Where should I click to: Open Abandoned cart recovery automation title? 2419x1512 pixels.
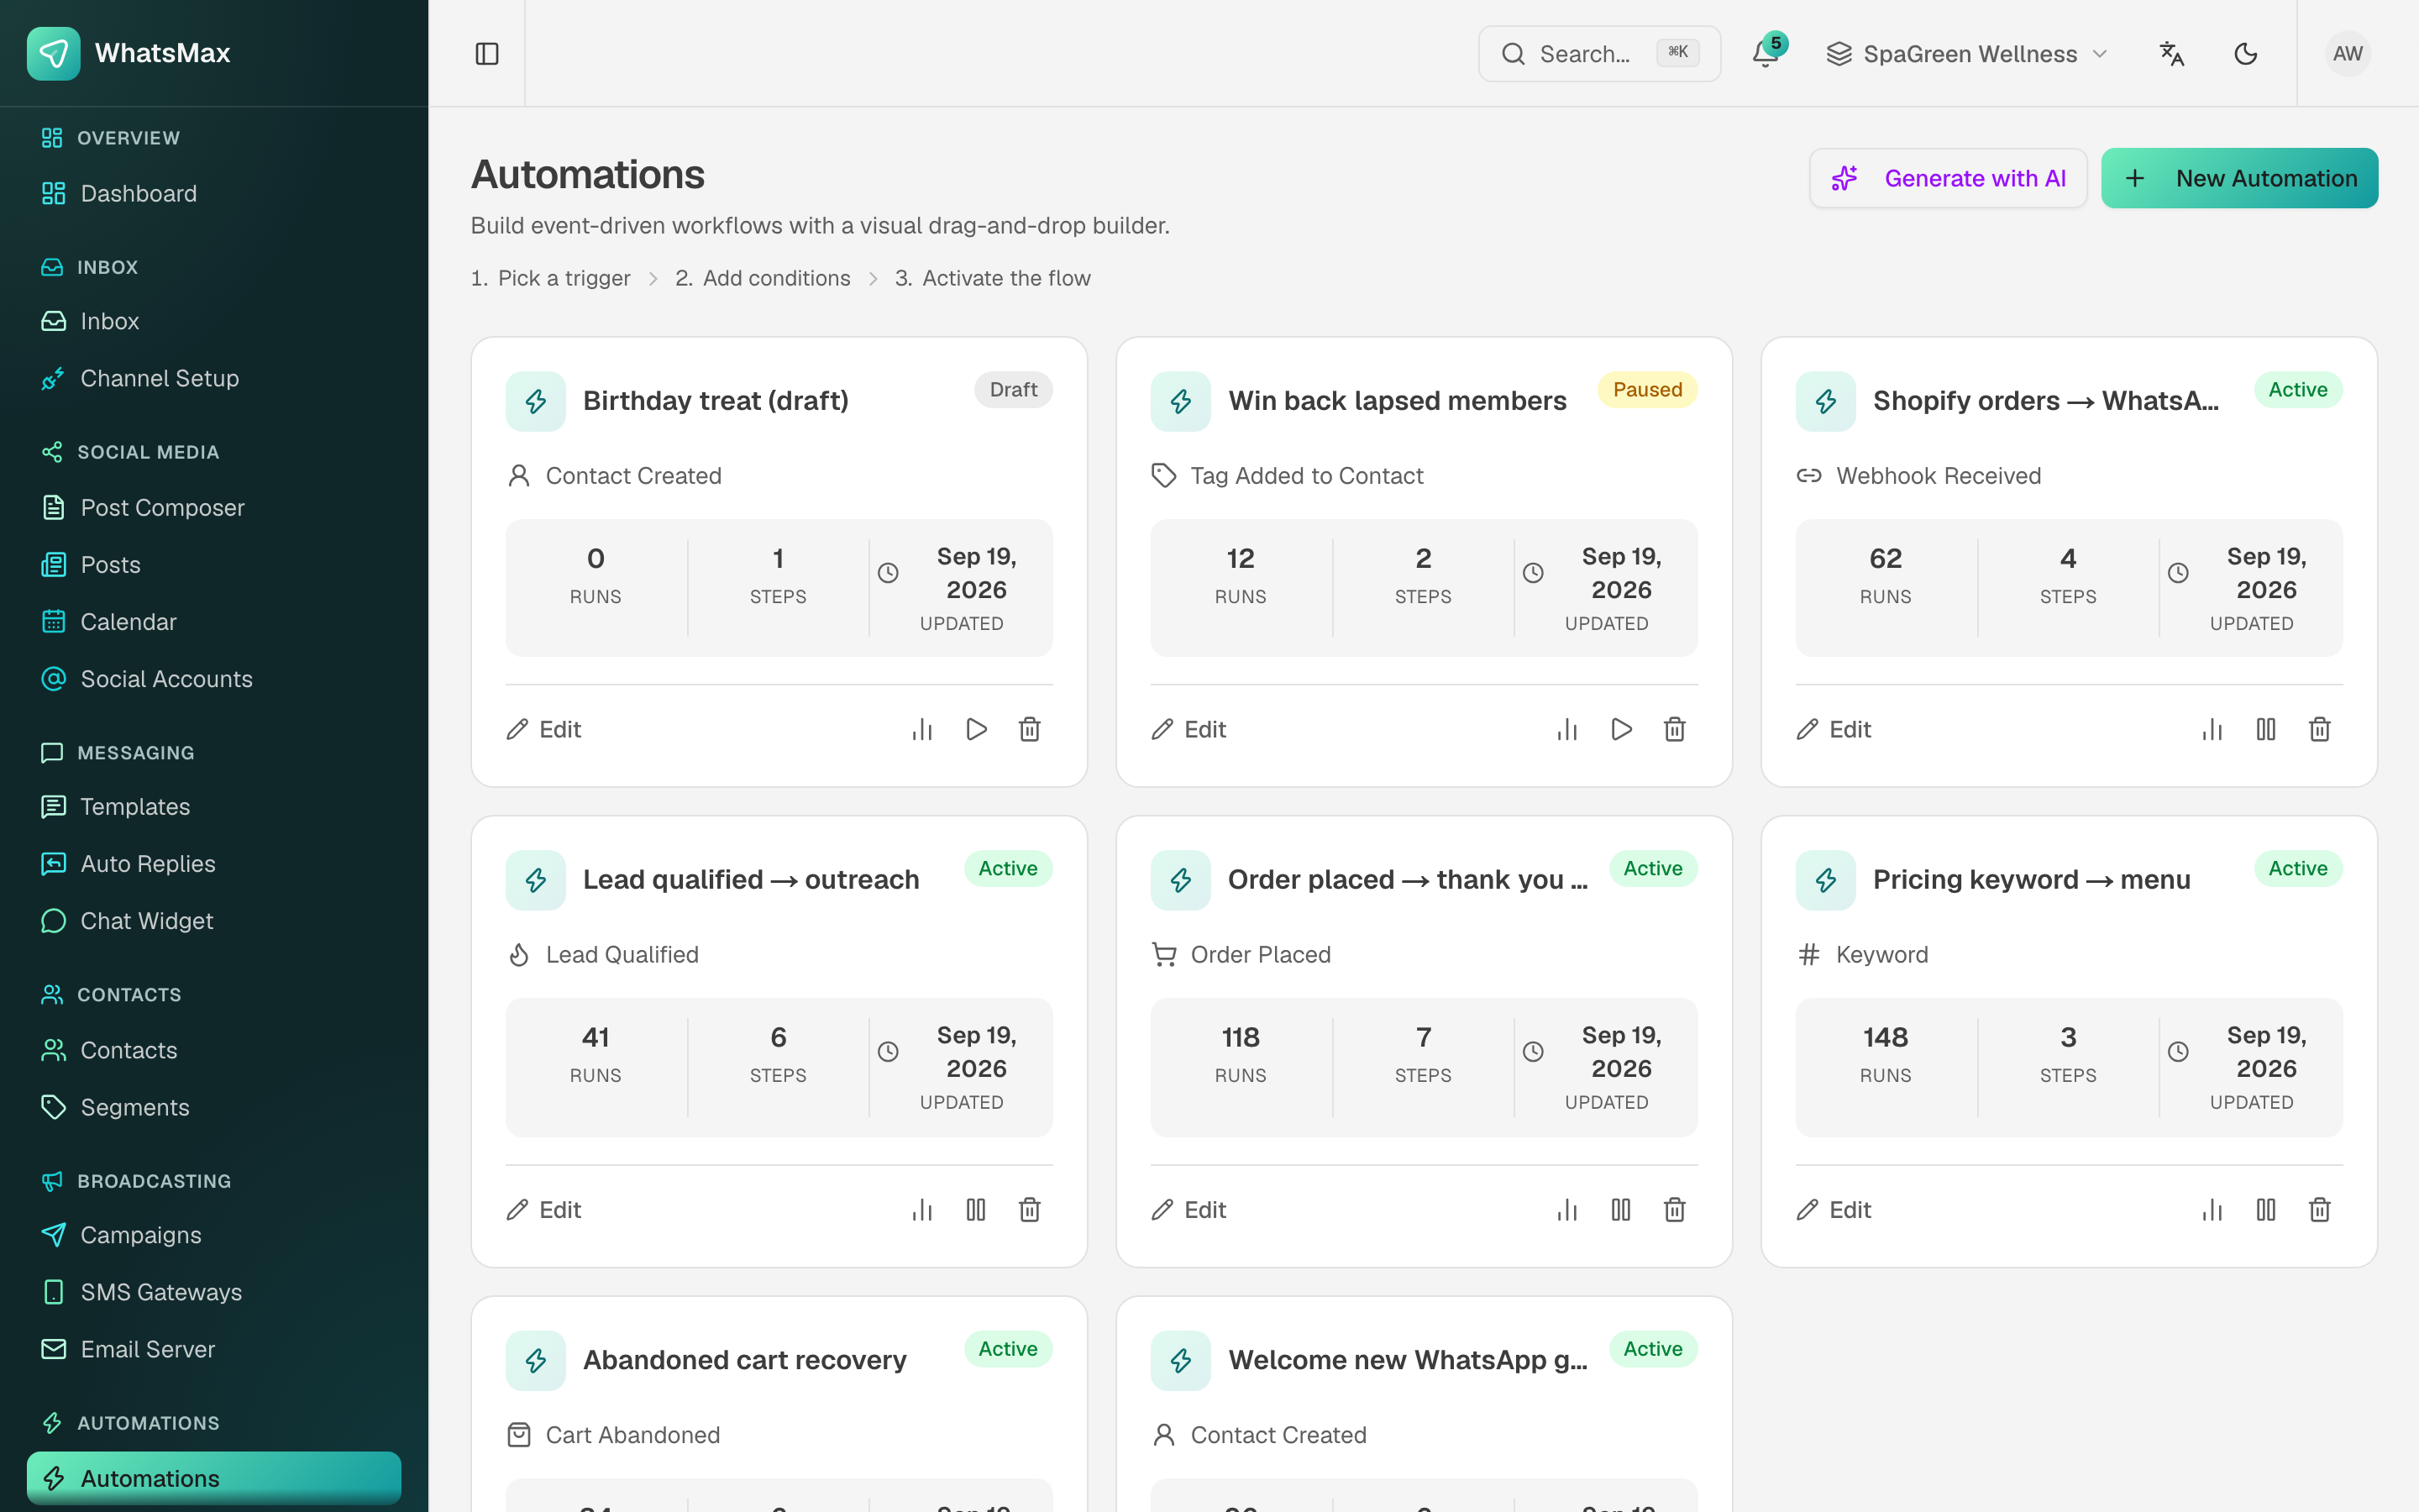[x=745, y=1359]
